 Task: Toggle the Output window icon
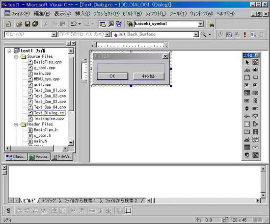click(111, 24)
